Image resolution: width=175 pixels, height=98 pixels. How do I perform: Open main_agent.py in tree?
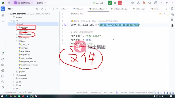[27, 58]
